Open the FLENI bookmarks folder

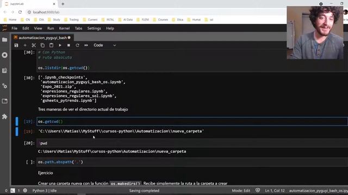(x=142, y=19)
